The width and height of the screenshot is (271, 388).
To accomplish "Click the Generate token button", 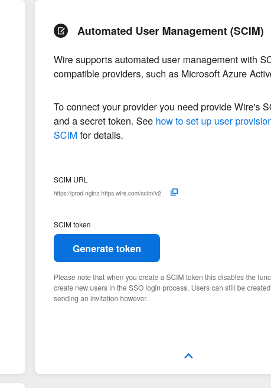I will click(107, 248).
